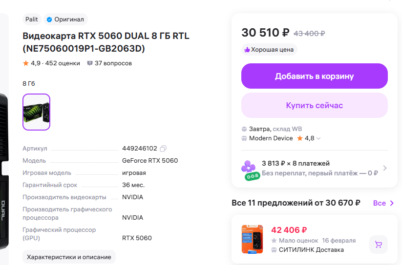Image resolution: width=402 pixels, height=265 pixels.
Task: Open the 37 вопросов questions icon
Action: click(90, 63)
